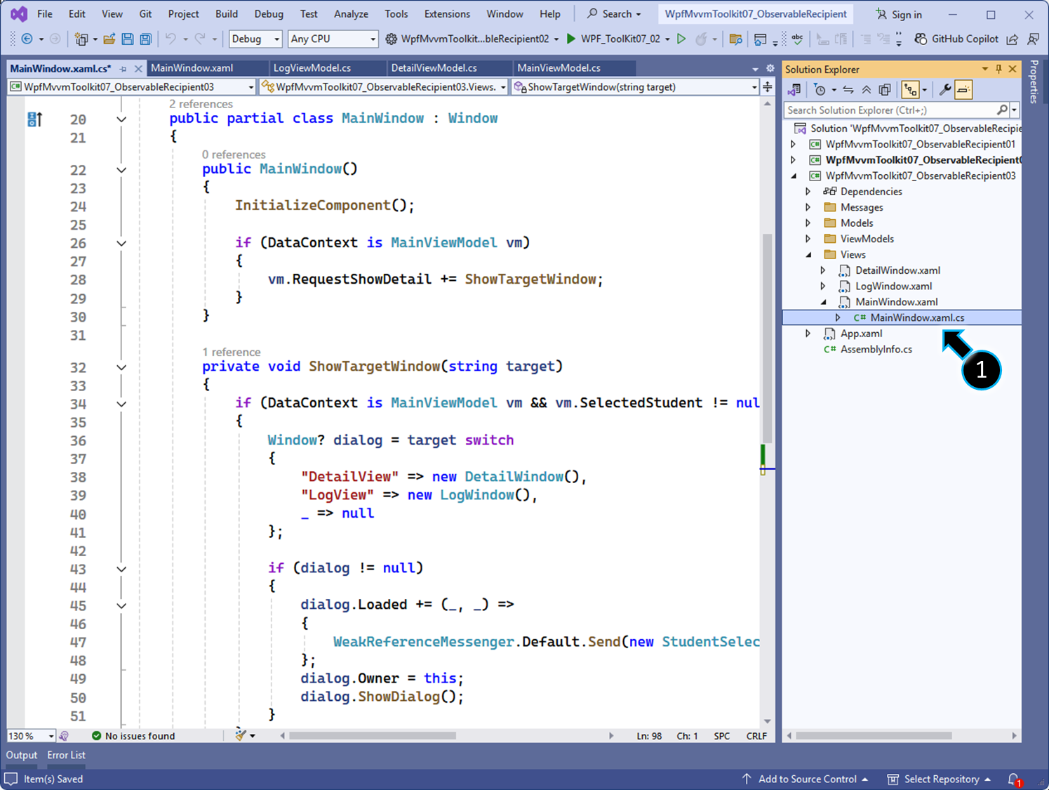Viewport: 1049px width, 790px height.
Task: Click split editor icon beside member dropdown
Action: click(768, 87)
